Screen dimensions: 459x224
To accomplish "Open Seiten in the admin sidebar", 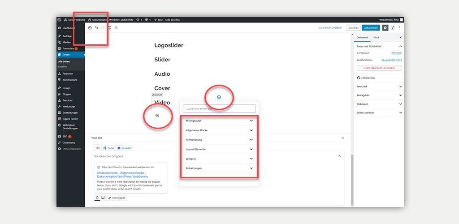I will pos(66,55).
